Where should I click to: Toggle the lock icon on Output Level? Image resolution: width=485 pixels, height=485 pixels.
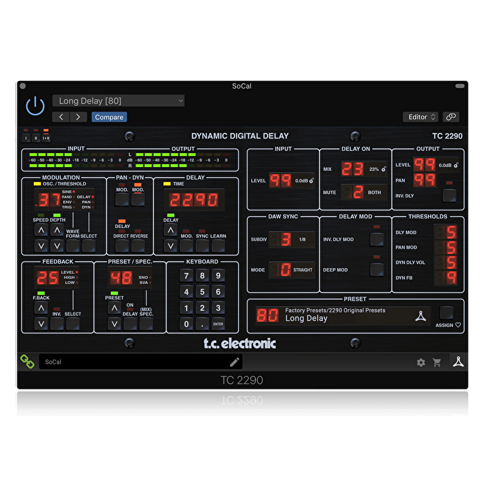point(456,165)
